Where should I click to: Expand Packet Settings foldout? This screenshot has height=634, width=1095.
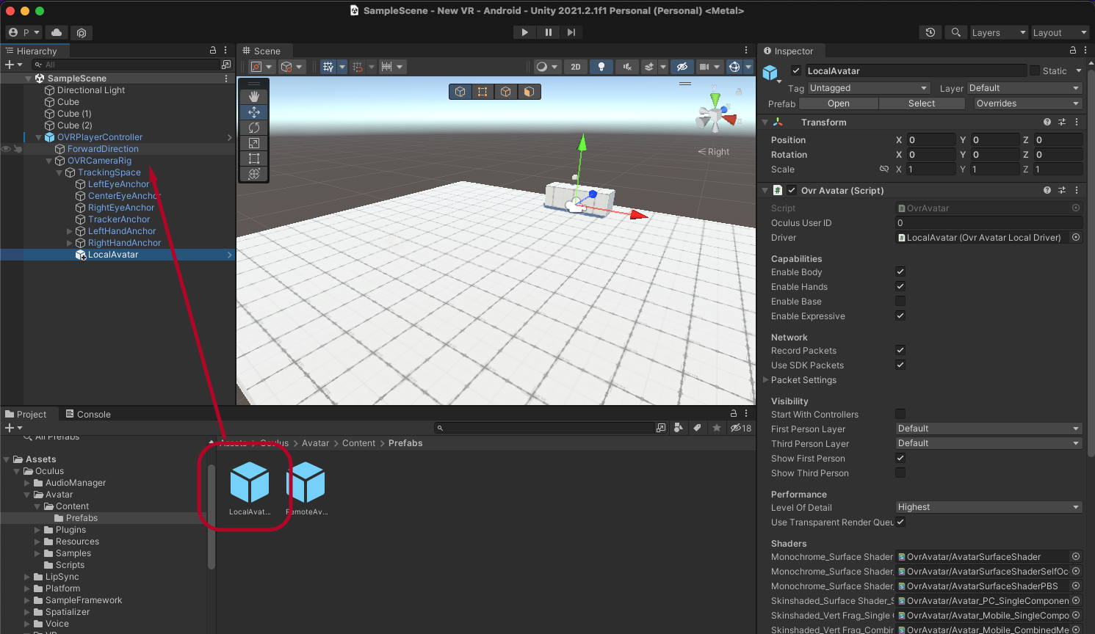(x=766, y=380)
